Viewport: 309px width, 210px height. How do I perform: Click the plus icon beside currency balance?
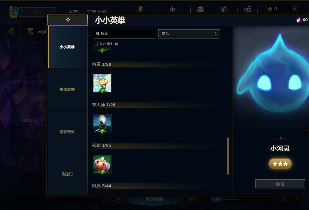[x=294, y=9]
